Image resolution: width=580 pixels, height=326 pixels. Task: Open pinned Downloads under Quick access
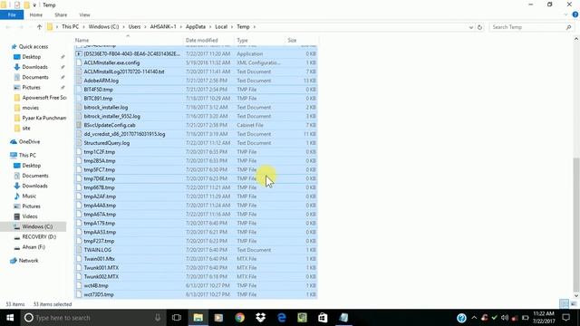click(x=34, y=67)
